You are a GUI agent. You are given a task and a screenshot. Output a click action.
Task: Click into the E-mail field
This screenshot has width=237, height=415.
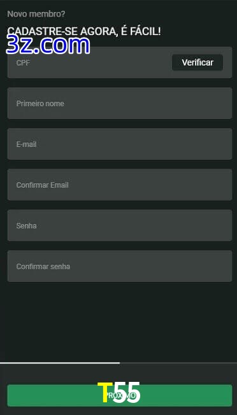[120, 144]
